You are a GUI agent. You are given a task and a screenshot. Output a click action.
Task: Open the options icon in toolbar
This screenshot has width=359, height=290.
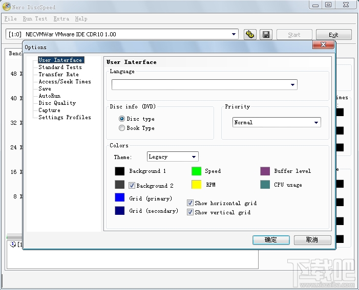pos(250,35)
